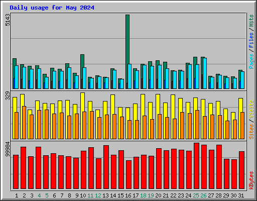Click the chart title "Daily usage for May 2024"
This screenshot has width=257, height=201.
pos(52,8)
